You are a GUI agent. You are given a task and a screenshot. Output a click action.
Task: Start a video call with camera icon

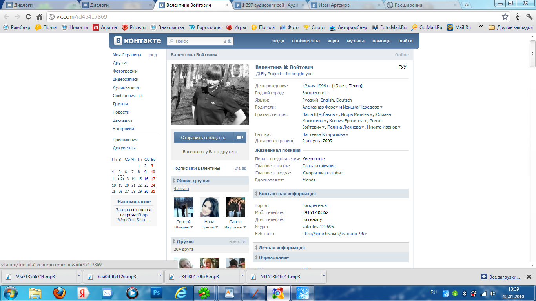(240, 138)
